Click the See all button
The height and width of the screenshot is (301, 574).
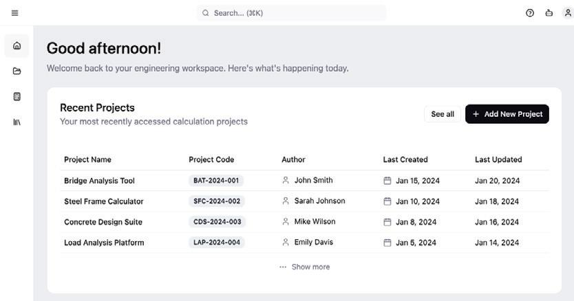pyautogui.click(x=443, y=114)
